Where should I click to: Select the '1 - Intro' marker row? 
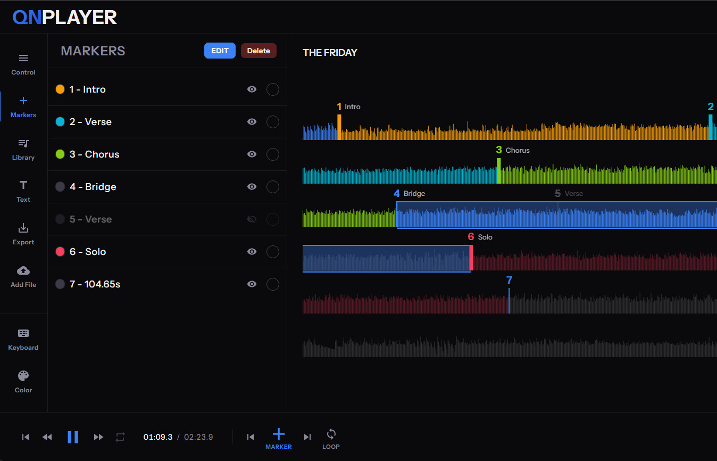click(x=167, y=89)
